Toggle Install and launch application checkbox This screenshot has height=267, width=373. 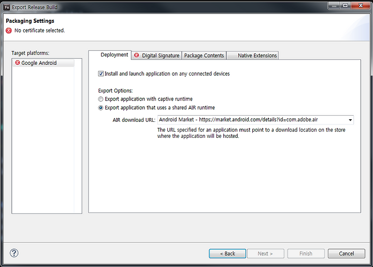coord(101,74)
